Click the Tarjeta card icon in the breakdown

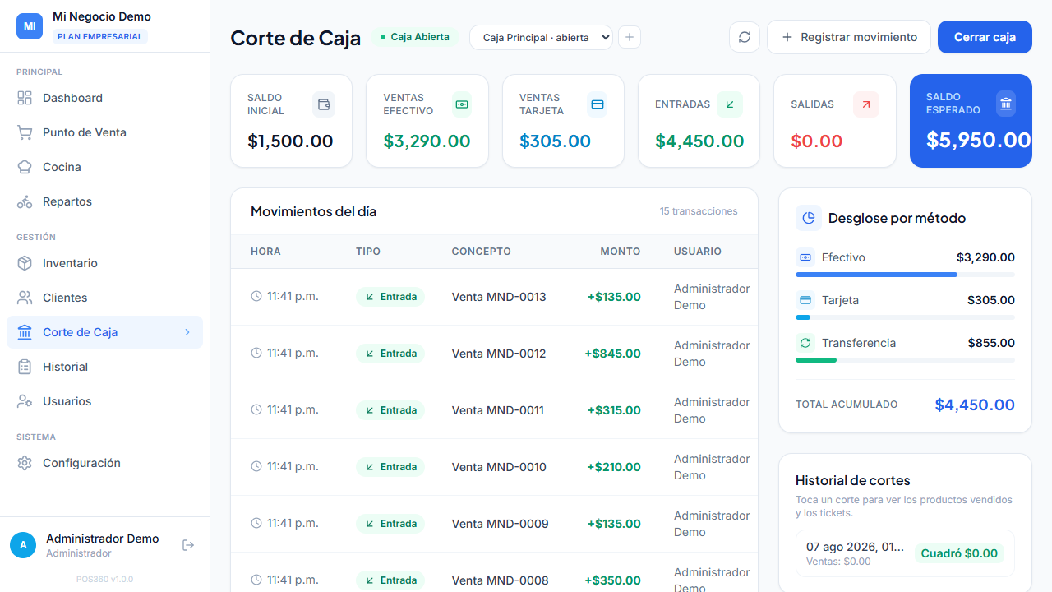(x=805, y=300)
